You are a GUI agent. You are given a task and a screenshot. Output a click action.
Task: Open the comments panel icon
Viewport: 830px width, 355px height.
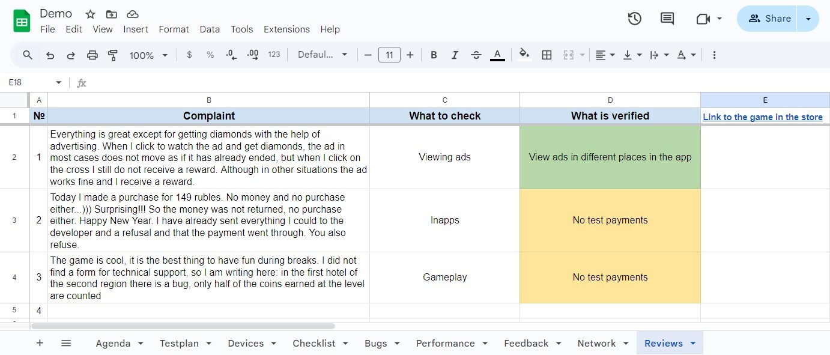(x=667, y=19)
